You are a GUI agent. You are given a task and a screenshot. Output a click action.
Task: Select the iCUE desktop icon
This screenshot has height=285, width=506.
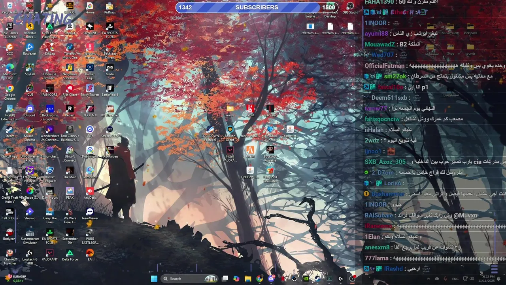(30, 90)
